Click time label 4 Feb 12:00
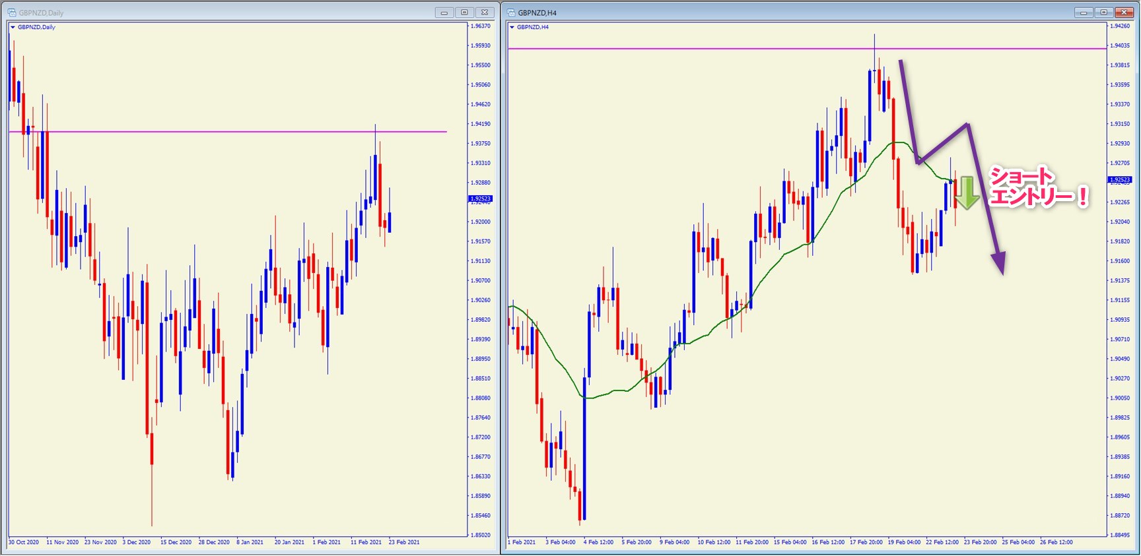Image resolution: width=1141 pixels, height=556 pixels. pos(598,542)
